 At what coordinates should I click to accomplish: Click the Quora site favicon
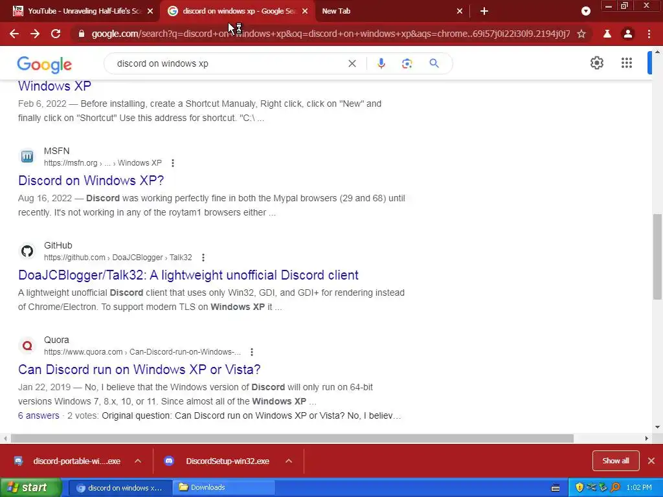(x=27, y=346)
